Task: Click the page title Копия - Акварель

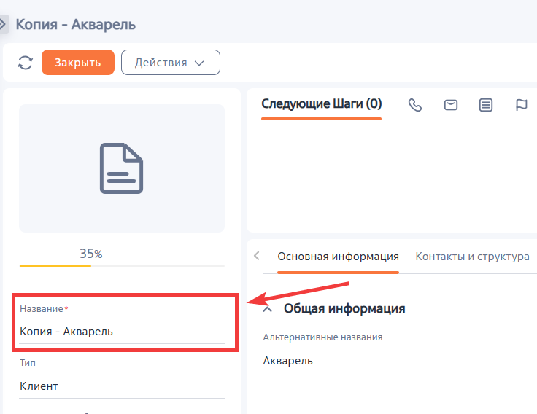Action: point(76,25)
